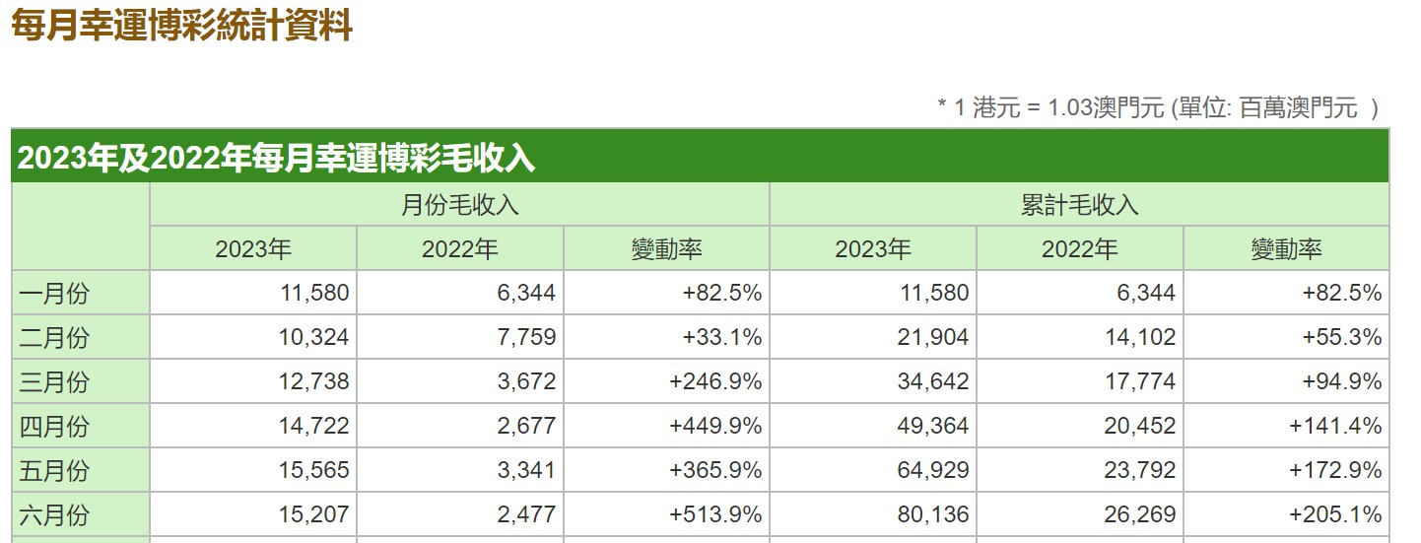Select the February 2022 value 7,759
Viewport: 1421px width, 543px height.
coord(526,337)
